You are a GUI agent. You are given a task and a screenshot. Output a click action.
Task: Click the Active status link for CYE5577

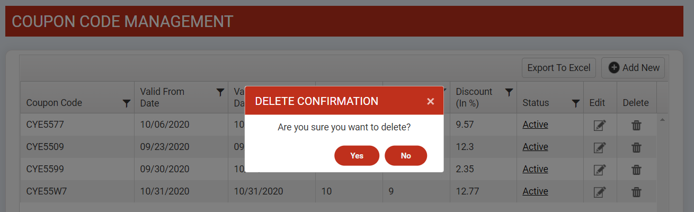(535, 125)
